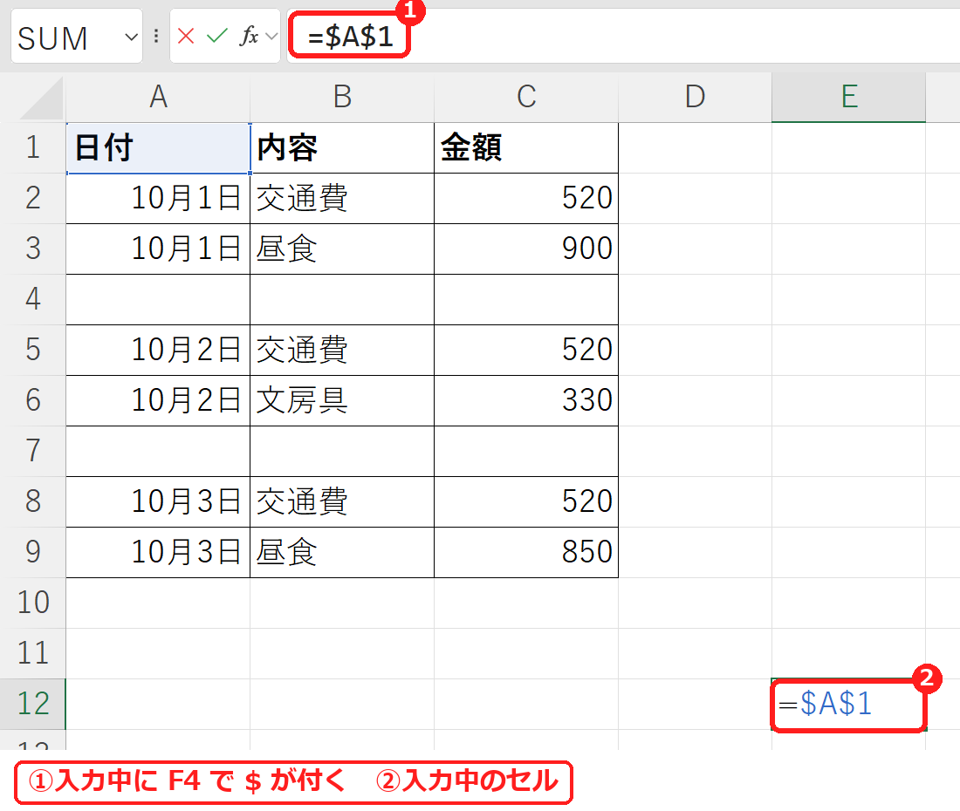960x811 pixels.
Task: Confirm formula with the green checkmark icon
Action: pyautogui.click(x=216, y=36)
